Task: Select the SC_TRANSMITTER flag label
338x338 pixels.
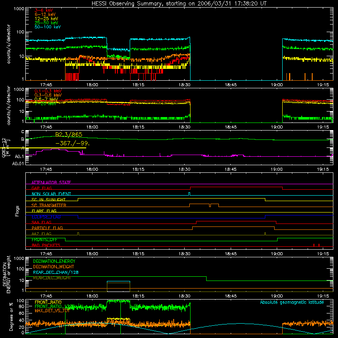Action: 49,205
